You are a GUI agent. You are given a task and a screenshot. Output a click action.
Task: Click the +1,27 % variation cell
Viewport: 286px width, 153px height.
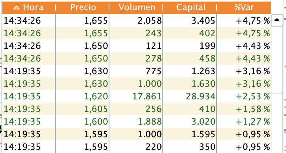point(244,121)
